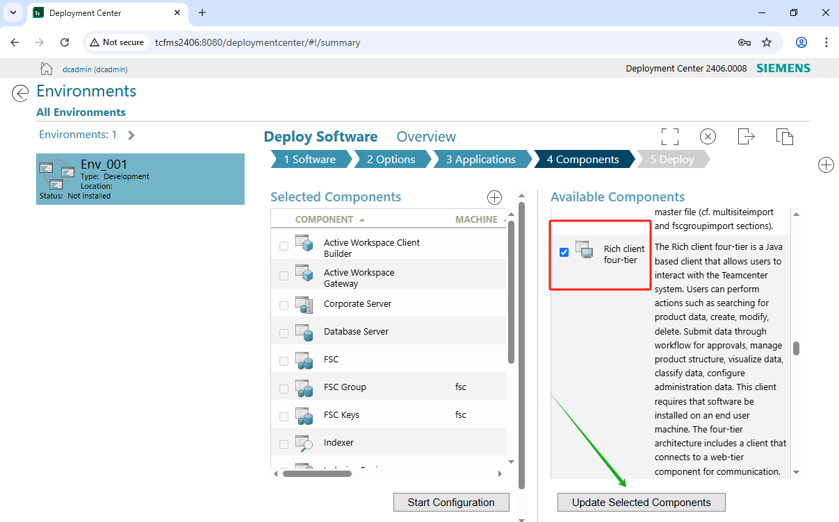
Task: Click the dcadmin (dcadmin) user label
Action: point(95,69)
